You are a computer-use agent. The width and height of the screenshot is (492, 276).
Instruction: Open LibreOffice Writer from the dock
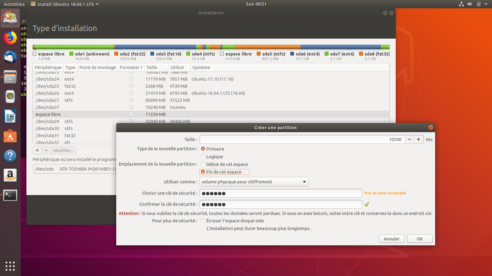point(10,117)
